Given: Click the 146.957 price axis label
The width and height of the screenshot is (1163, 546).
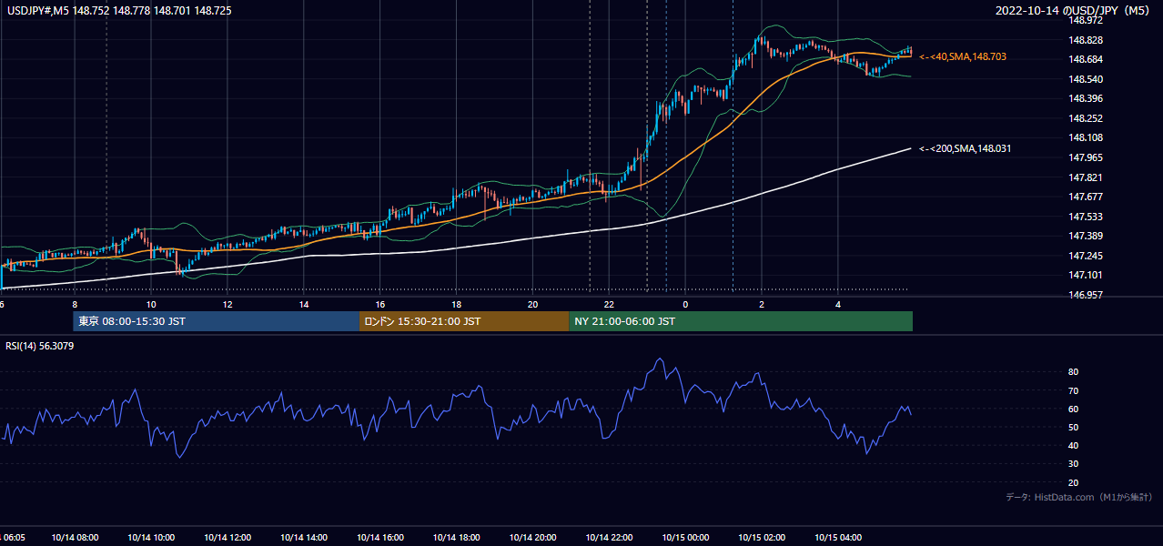Looking at the screenshot, I should click(1084, 295).
